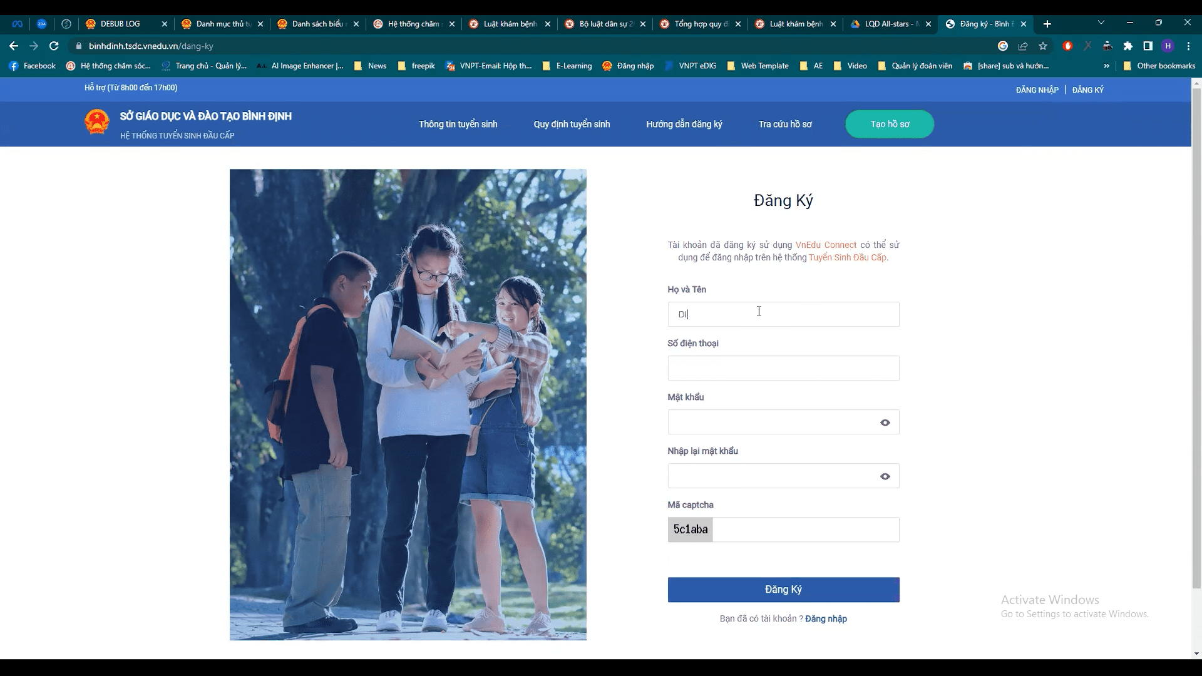
Task: Open the new tab plus button
Action: [1047, 24]
